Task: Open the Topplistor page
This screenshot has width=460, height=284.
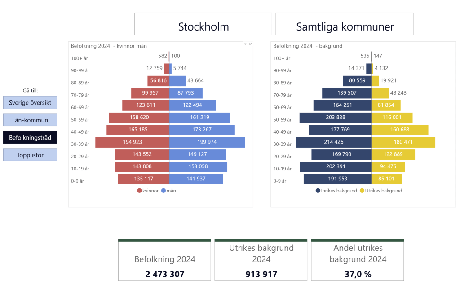Action: 30,155
